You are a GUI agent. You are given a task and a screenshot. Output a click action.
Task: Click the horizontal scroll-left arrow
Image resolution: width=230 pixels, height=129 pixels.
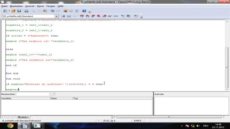pos(115,117)
